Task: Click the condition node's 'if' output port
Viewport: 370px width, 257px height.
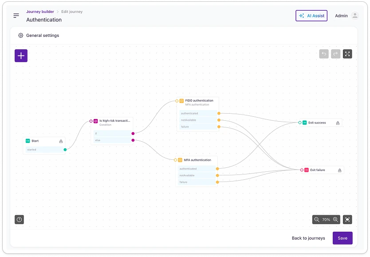Action: tap(133, 134)
